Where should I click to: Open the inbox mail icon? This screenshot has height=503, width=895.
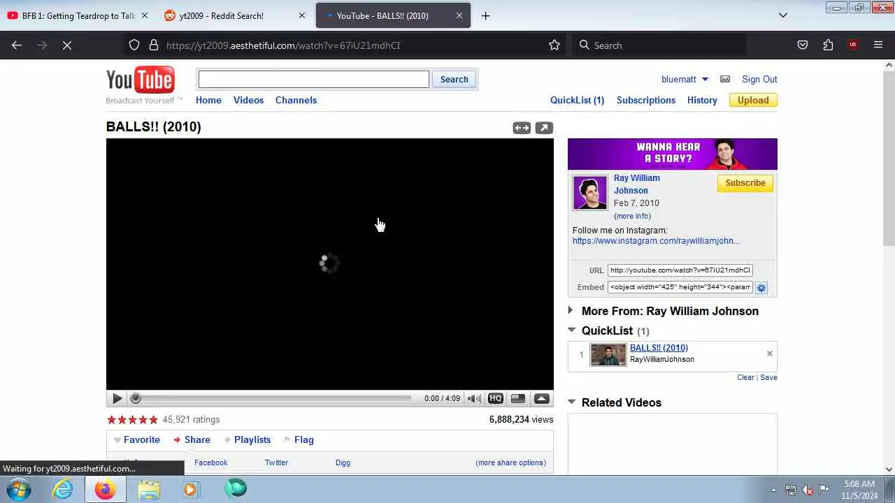(x=725, y=79)
